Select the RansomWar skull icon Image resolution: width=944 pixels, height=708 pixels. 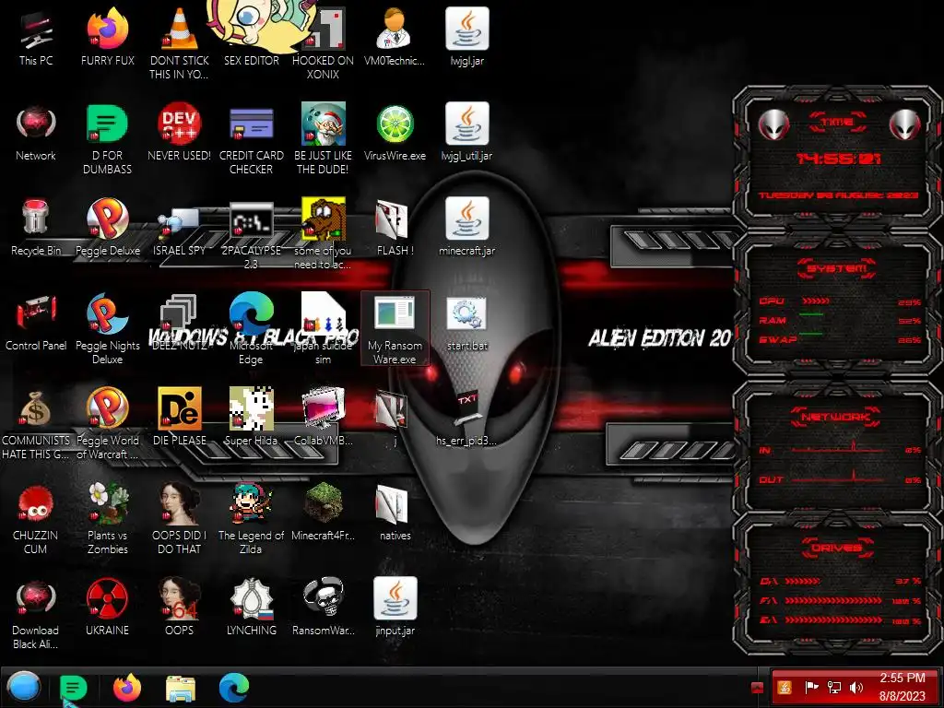pos(324,607)
